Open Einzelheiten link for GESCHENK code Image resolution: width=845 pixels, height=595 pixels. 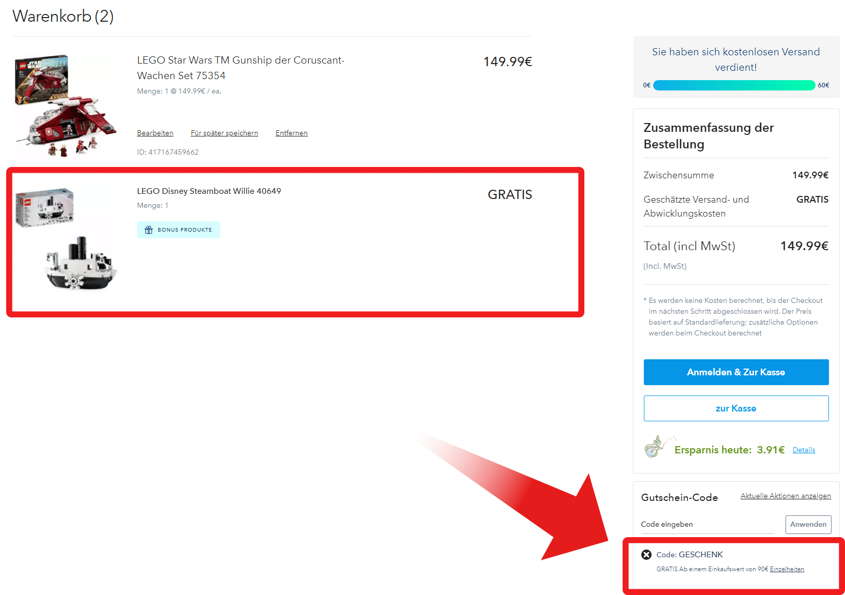[x=787, y=569]
